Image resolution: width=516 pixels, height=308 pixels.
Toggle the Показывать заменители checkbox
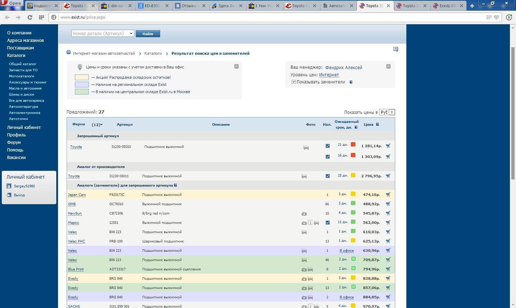293,82
